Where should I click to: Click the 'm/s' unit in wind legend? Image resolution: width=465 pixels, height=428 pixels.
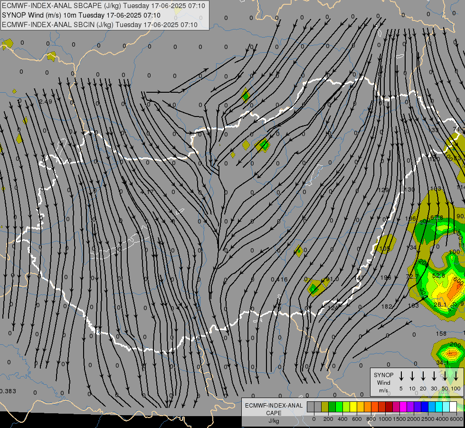383,390
